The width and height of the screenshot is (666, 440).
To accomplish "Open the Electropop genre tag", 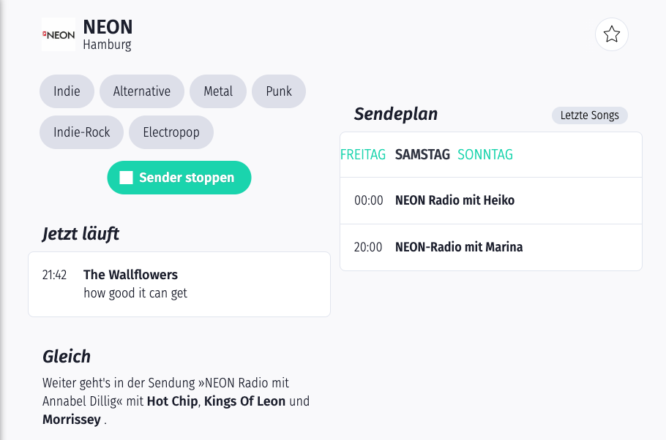I will click(x=171, y=132).
